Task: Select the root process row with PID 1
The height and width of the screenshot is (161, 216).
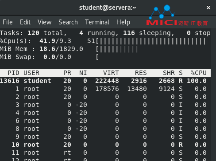Action: (105, 89)
